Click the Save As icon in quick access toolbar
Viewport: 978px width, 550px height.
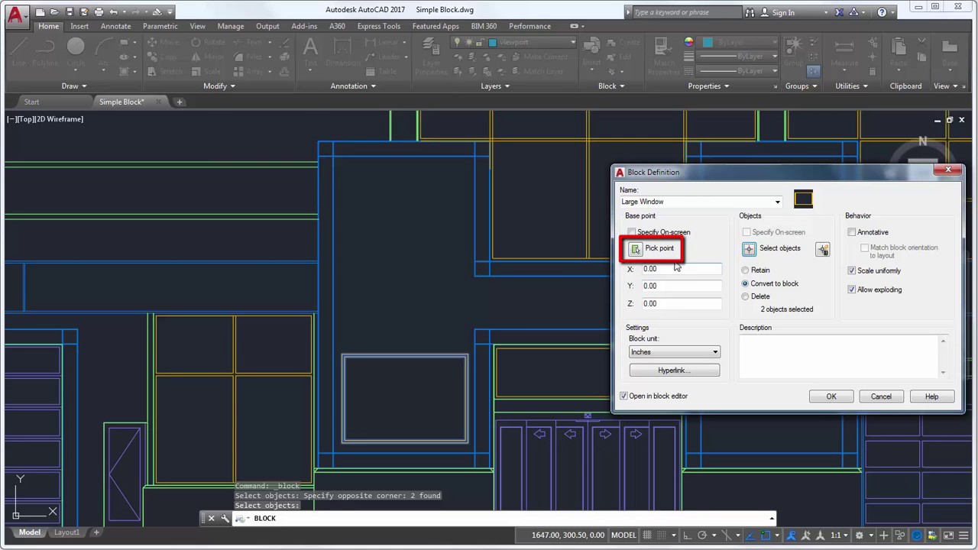click(x=84, y=12)
